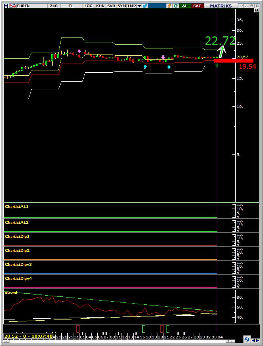Select the ChartistDip1 indicator label
Screen dimensions: 263x346
click(17, 236)
